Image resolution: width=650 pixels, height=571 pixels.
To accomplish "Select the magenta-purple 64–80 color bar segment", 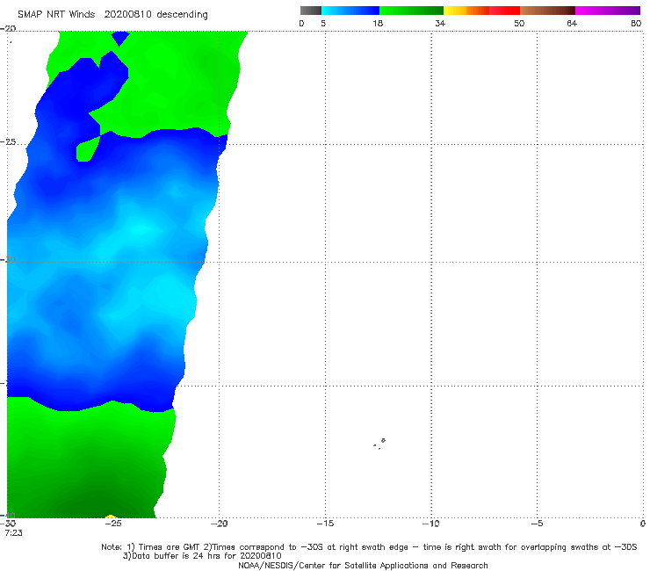I will tap(608, 11).
